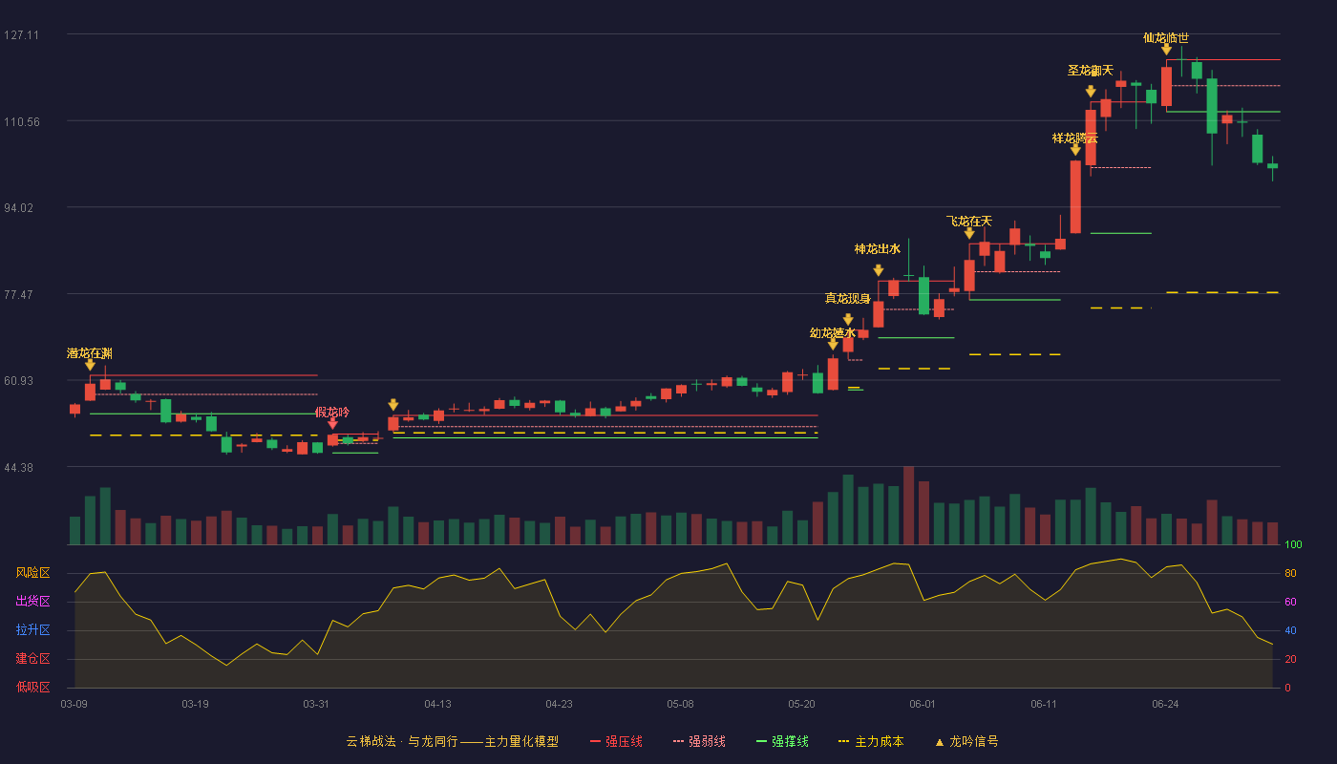Image resolution: width=1337 pixels, height=764 pixels.
Task: Click the 06-11 date on the axis
Action: (1044, 704)
